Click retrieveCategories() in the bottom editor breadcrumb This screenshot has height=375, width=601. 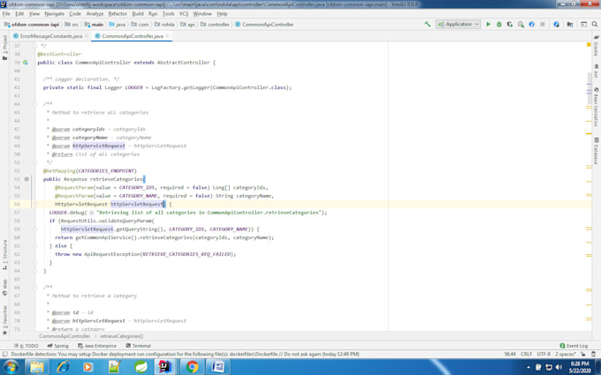pyautogui.click(x=121, y=336)
